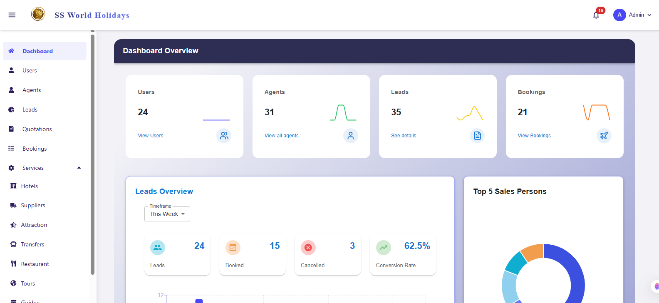Click the Agents card person icon
The width and height of the screenshot is (659, 303).
[351, 136]
